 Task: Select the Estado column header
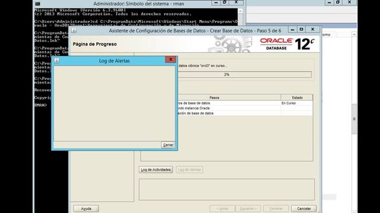pyautogui.click(x=297, y=98)
